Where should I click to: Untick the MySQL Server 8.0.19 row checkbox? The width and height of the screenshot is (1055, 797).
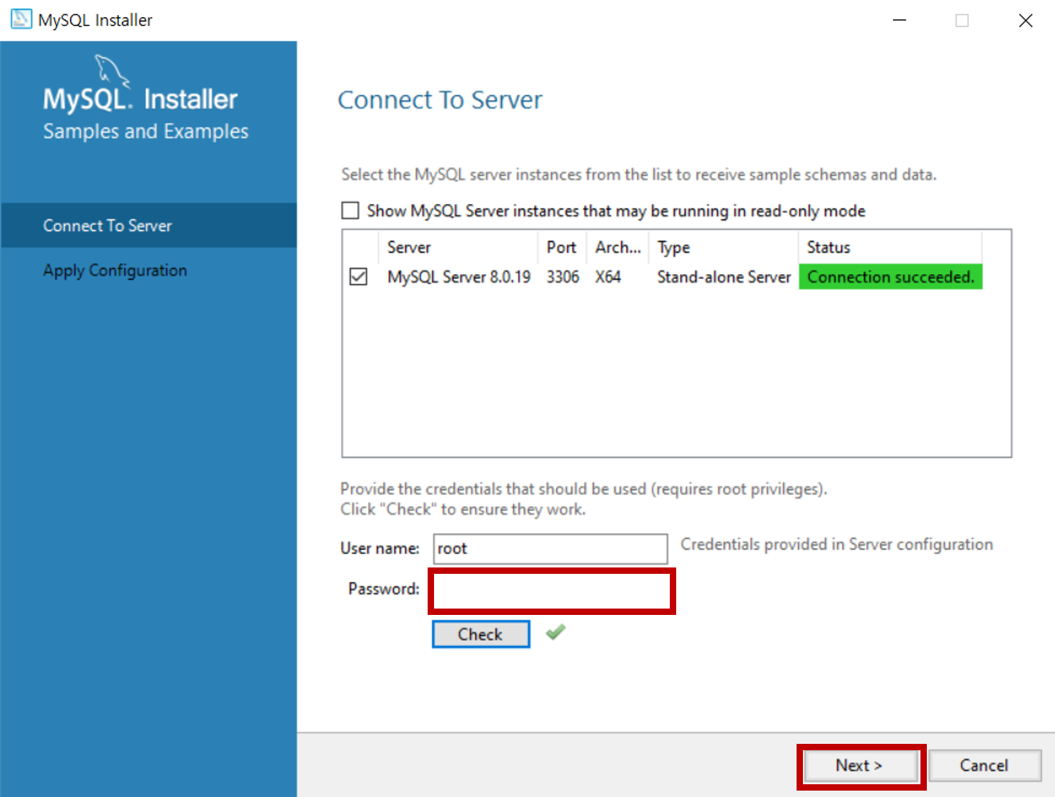(x=358, y=276)
